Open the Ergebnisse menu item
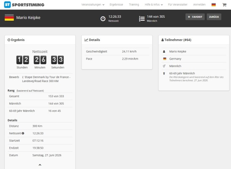 tap(116, 5)
